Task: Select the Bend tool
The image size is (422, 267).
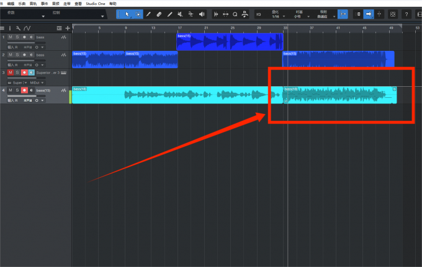Action: coord(191,14)
